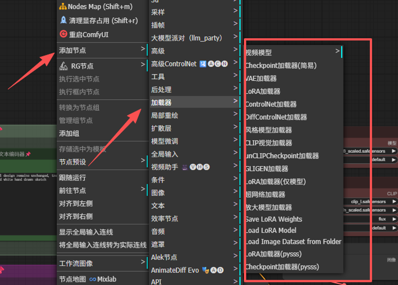Choose 显示全局输入连线 option
Viewport: 398px width, 285px height.
tap(86, 232)
